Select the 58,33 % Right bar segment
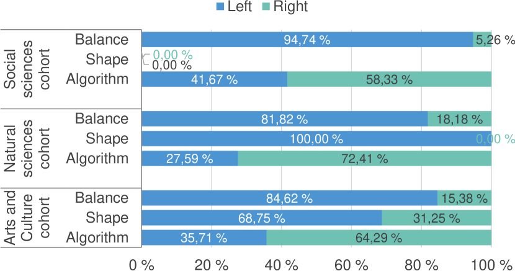This screenshot has height=271, width=515. pyautogui.click(x=389, y=79)
